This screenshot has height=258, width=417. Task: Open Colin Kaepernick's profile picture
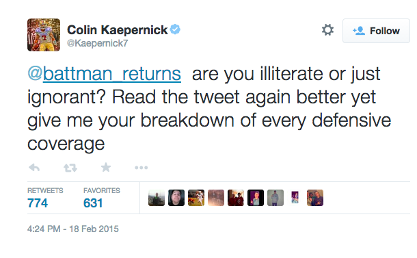[x=44, y=35]
